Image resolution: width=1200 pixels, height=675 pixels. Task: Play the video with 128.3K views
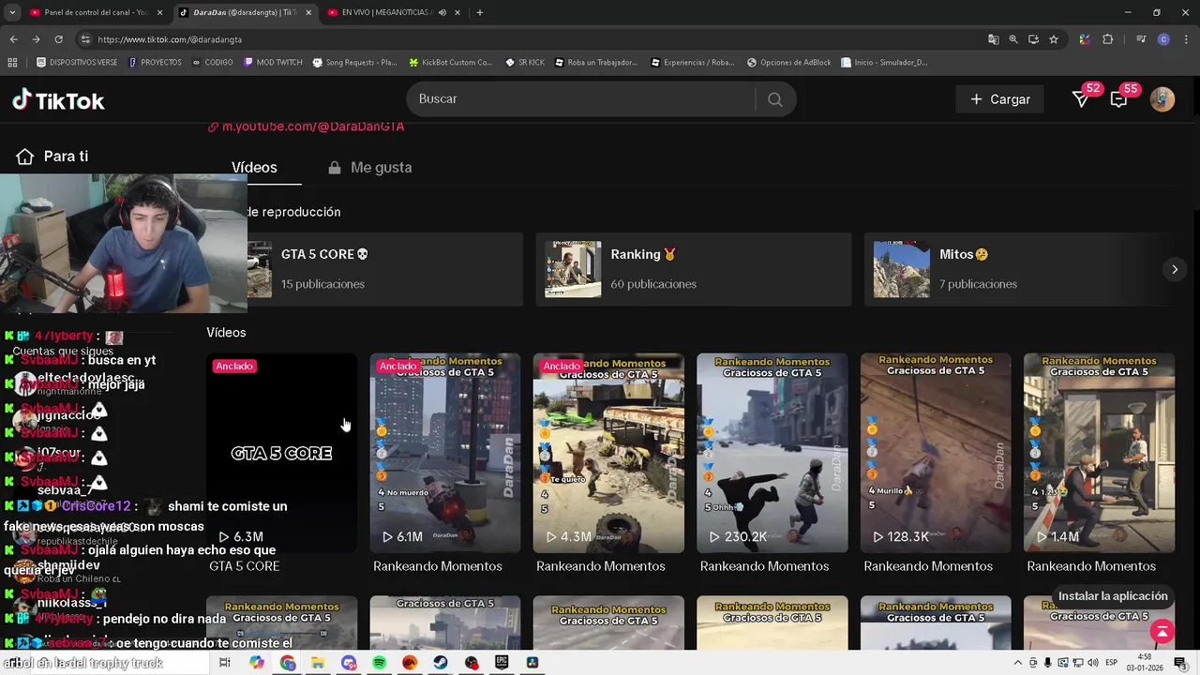tap(936, 453)
